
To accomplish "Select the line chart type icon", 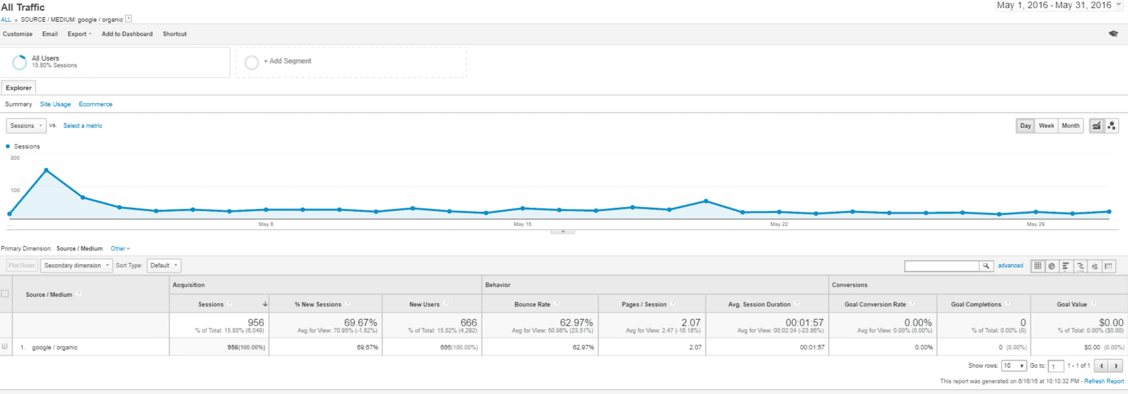I will pyautogui.click(x=1097, y=126).
